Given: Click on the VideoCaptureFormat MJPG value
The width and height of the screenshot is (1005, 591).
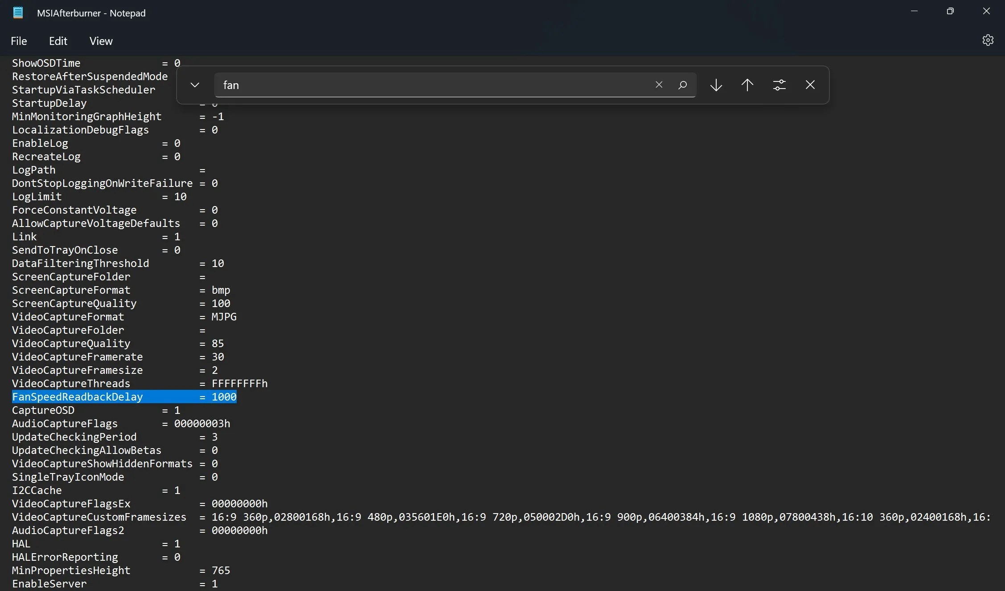Looking at the screenshot, I should 224,317.
